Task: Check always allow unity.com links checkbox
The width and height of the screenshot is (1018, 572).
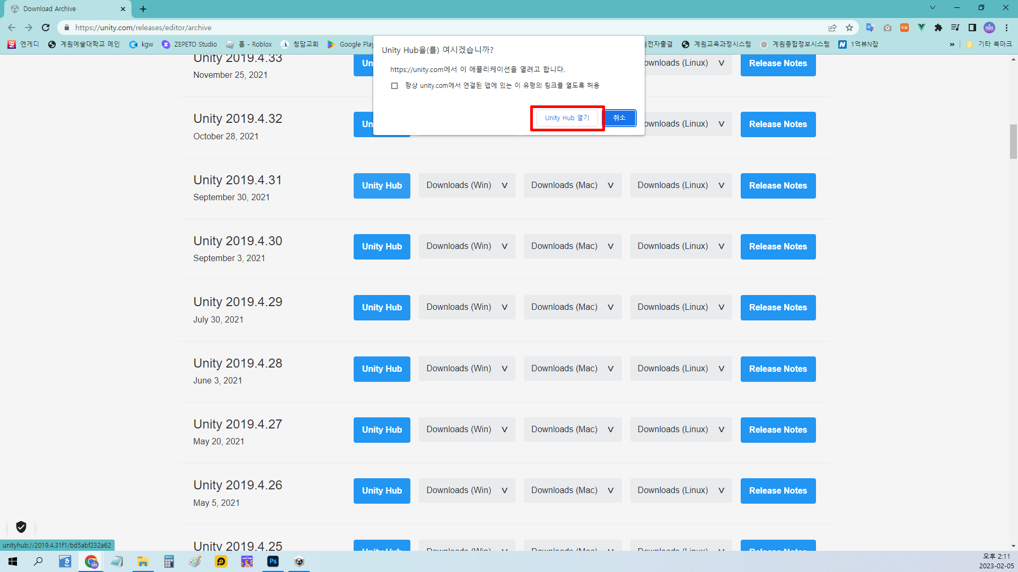Action: pos(394,86)
